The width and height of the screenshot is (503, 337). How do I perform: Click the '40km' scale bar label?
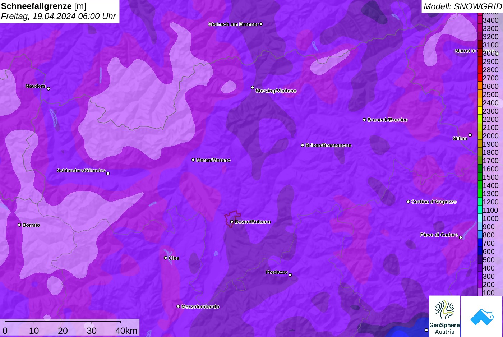coord(126,331)
